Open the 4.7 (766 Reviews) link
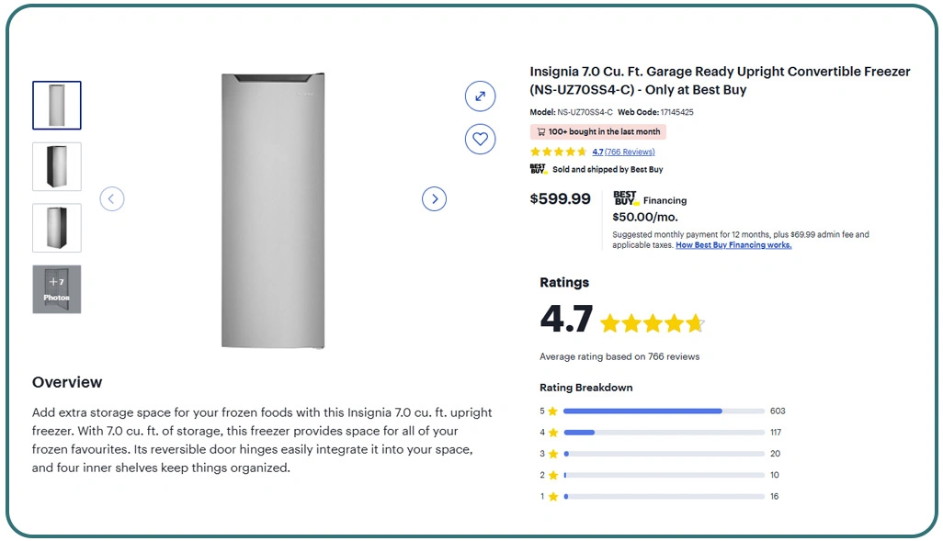Screen dimensions: 943x541 pos(623,152)
